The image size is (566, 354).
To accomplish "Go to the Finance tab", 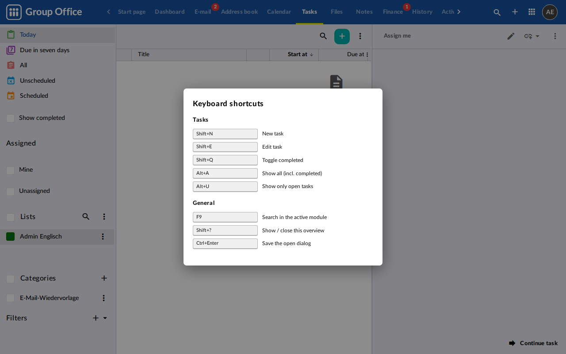I will coord(393,12).
